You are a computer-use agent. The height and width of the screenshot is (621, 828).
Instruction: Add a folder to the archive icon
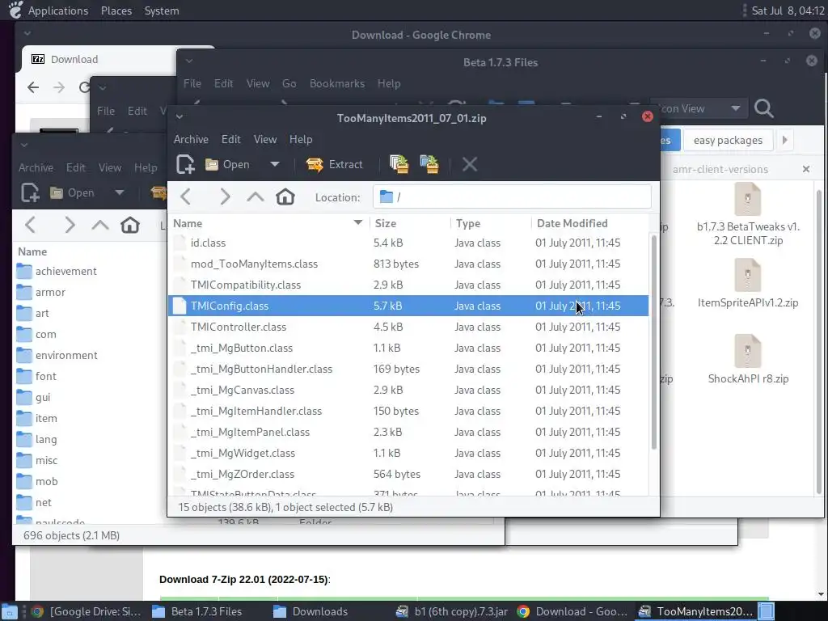429,164
